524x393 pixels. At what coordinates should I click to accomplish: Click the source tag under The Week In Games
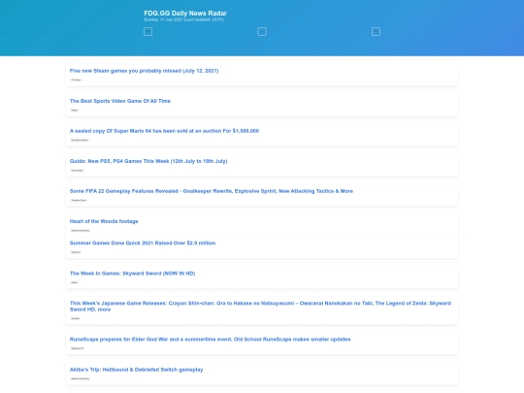click(75, 282)
